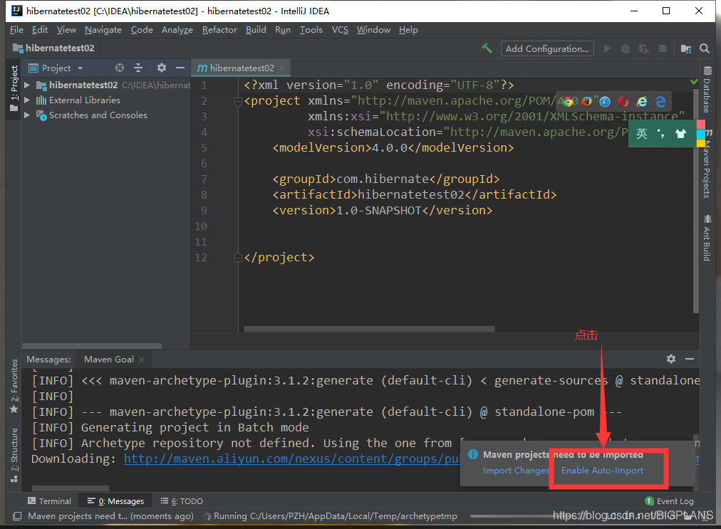The width and height of the screenshot is (721, 529).
Task: Expand the External Libraries tree node
Action: 27,100
